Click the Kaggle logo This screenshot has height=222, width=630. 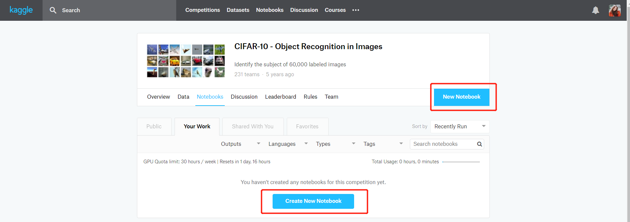(x=21, y=10)
